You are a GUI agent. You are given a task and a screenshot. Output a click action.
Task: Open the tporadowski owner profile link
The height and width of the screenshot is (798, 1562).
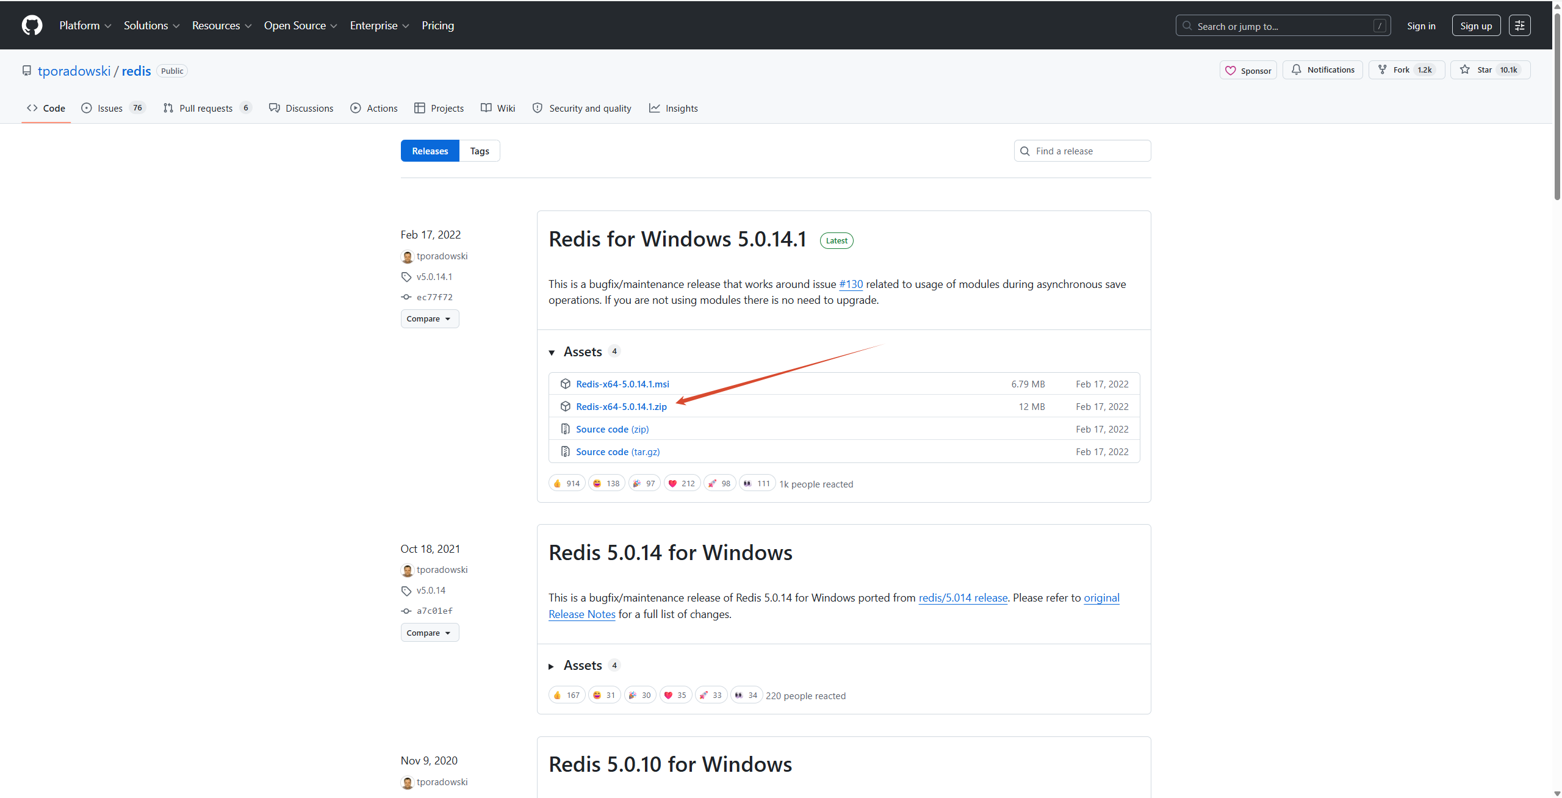pyautogui.click(x=74, y=71)
